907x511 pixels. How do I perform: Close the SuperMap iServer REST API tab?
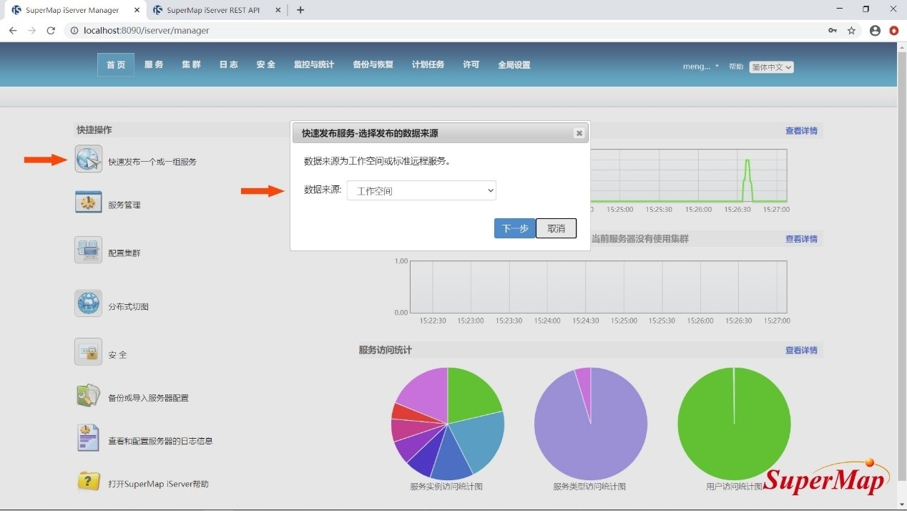279,10
